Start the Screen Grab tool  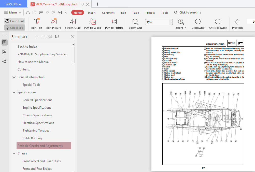(x=73, y=24)
